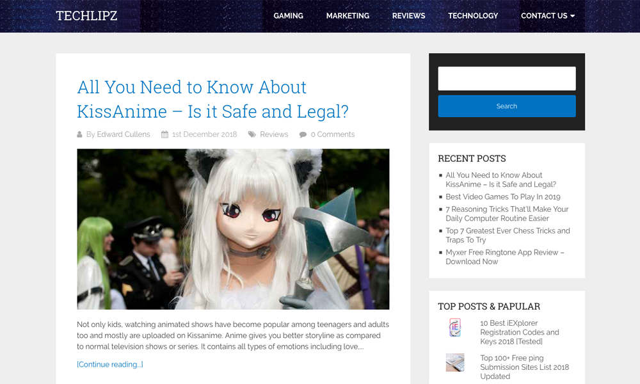Click the calendar icon beside post date
This screenshot has width=640, height=384.
(164, 134)
